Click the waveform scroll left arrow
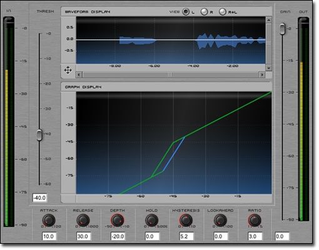 (79, 74)
